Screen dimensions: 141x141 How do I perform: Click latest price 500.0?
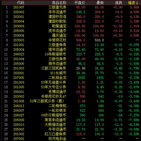click(99, 40)
